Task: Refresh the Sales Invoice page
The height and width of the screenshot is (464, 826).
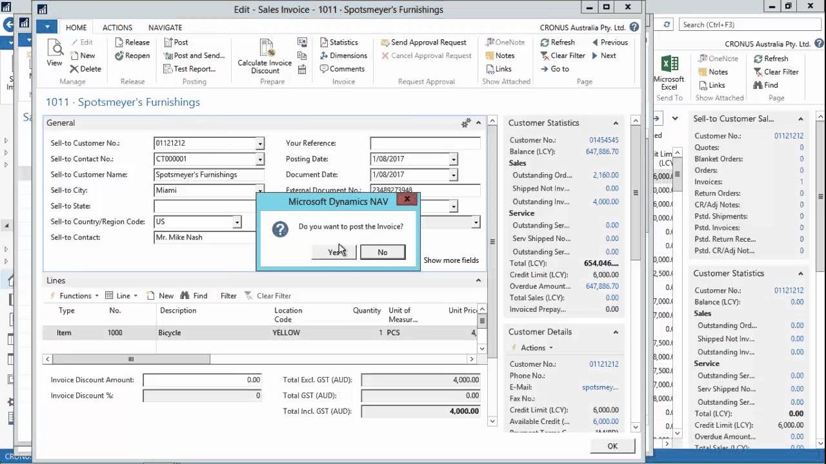Action: pyautogui.click(x=558, y=43)
